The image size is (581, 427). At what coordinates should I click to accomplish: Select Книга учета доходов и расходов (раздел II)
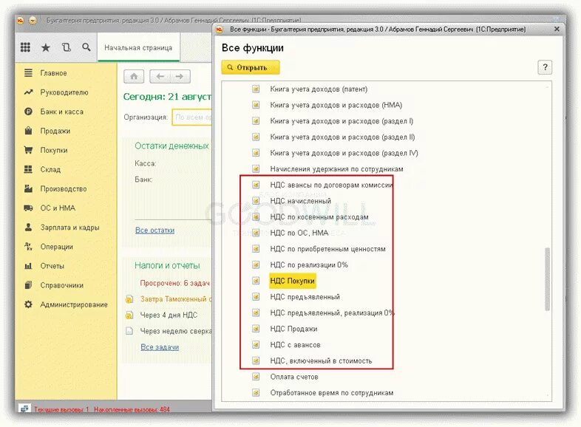coord(342,137)
